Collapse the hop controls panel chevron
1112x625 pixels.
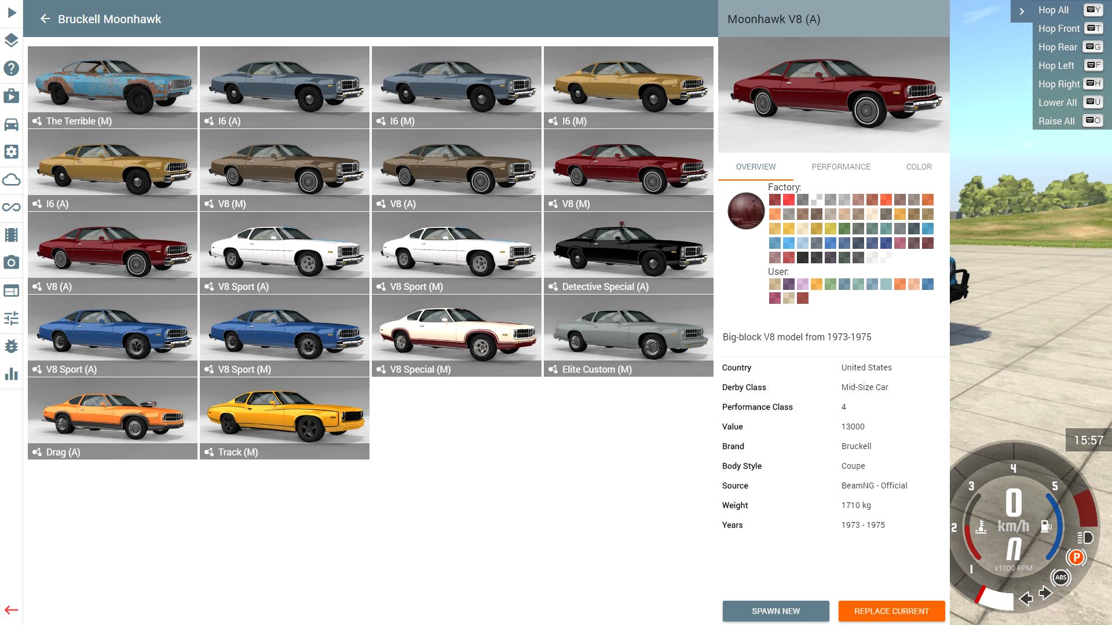click(x=1022, y=11)
